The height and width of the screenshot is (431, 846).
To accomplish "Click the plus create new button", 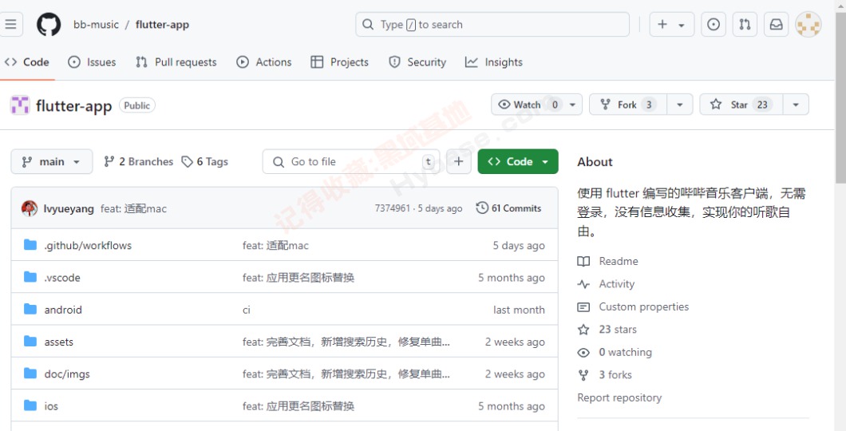I will pyautogui.click(x=662, y=24).
